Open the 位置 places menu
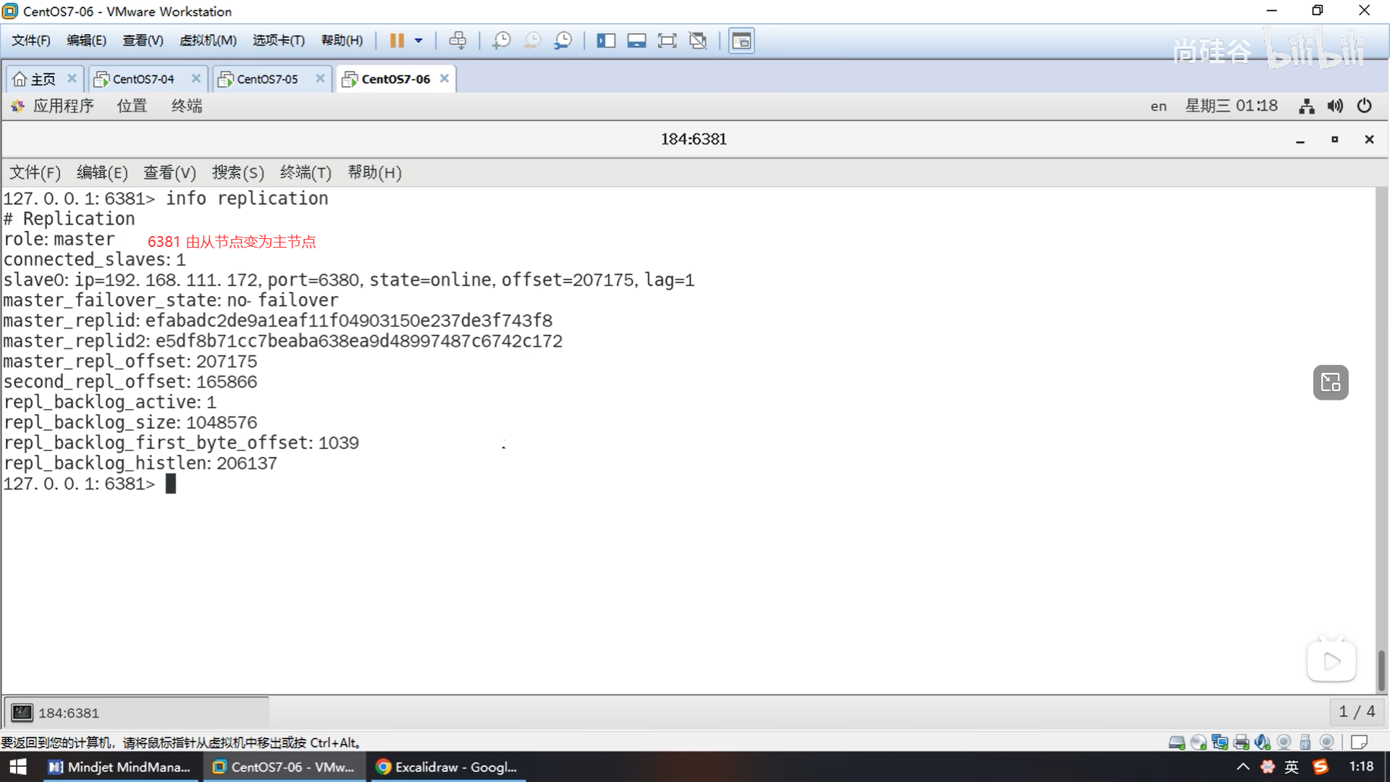Viewport: 1390px width, 782px height. click(132, 106)
